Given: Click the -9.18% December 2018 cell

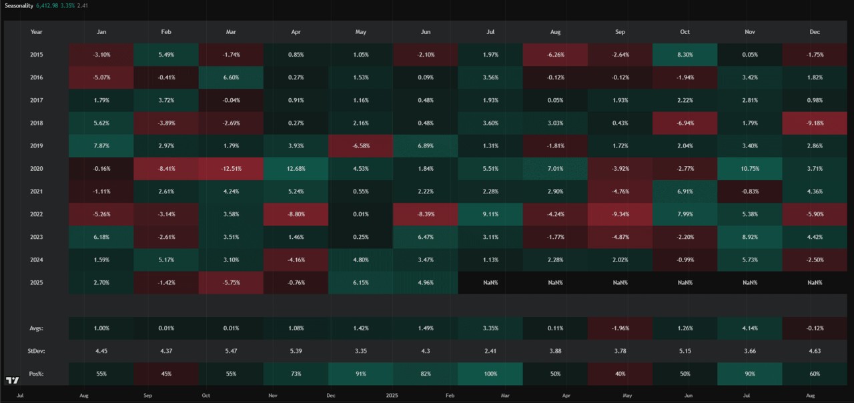Looking at the screenshot, I should pyautogui.click(x=815, y=123).
